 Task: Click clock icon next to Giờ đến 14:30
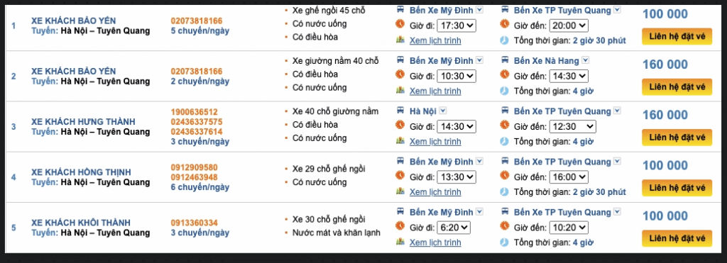tap(505, 75)
